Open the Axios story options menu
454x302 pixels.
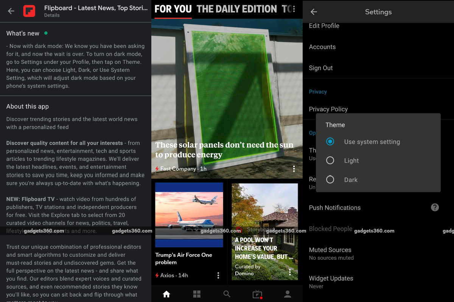point(218,275)
